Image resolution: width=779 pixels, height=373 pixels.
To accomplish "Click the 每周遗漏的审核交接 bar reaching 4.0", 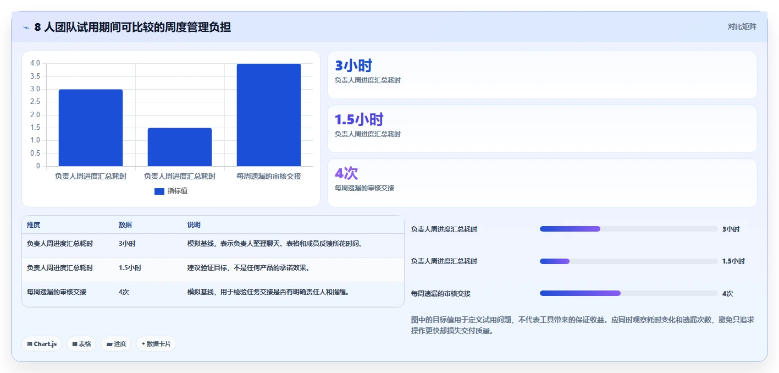I will pyautogui.click(x=269, y=115).
